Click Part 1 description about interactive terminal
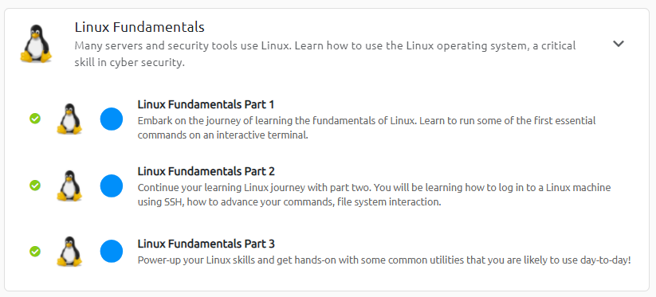Image resolution: width=656 pixels, height=297 pixels. (367, 128)
